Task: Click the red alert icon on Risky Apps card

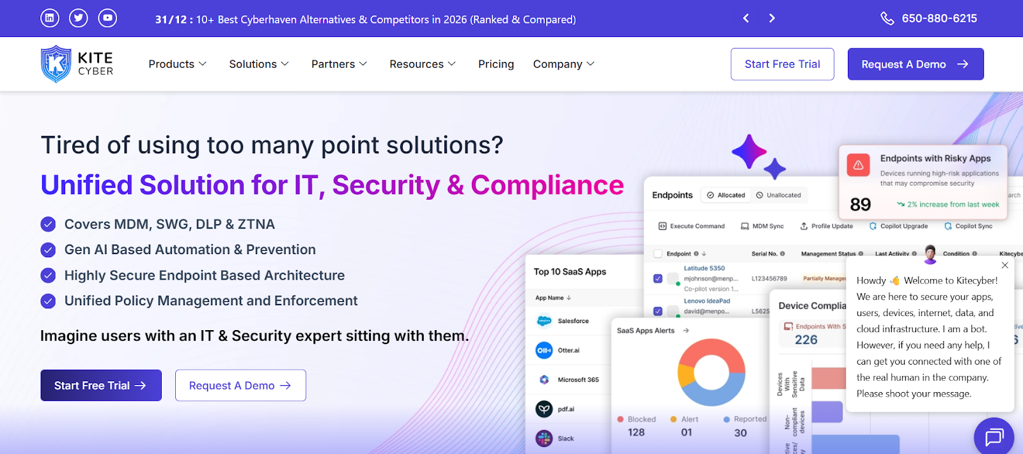Action: 859,165
